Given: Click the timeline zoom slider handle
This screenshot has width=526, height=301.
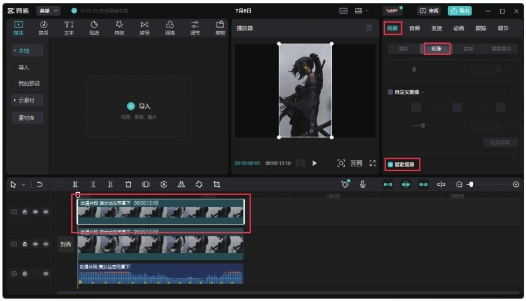Looking at the screenshot, I should 471,185.
